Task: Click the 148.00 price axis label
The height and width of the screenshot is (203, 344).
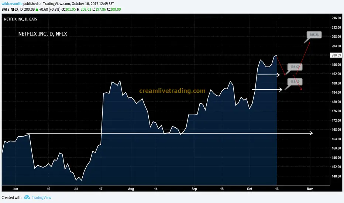Action: click(x=336, y=176)
